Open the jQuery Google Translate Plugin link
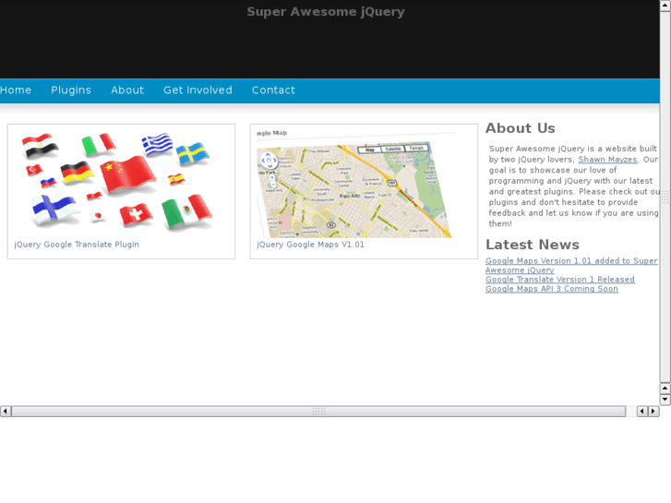 [x=77, y=245]
